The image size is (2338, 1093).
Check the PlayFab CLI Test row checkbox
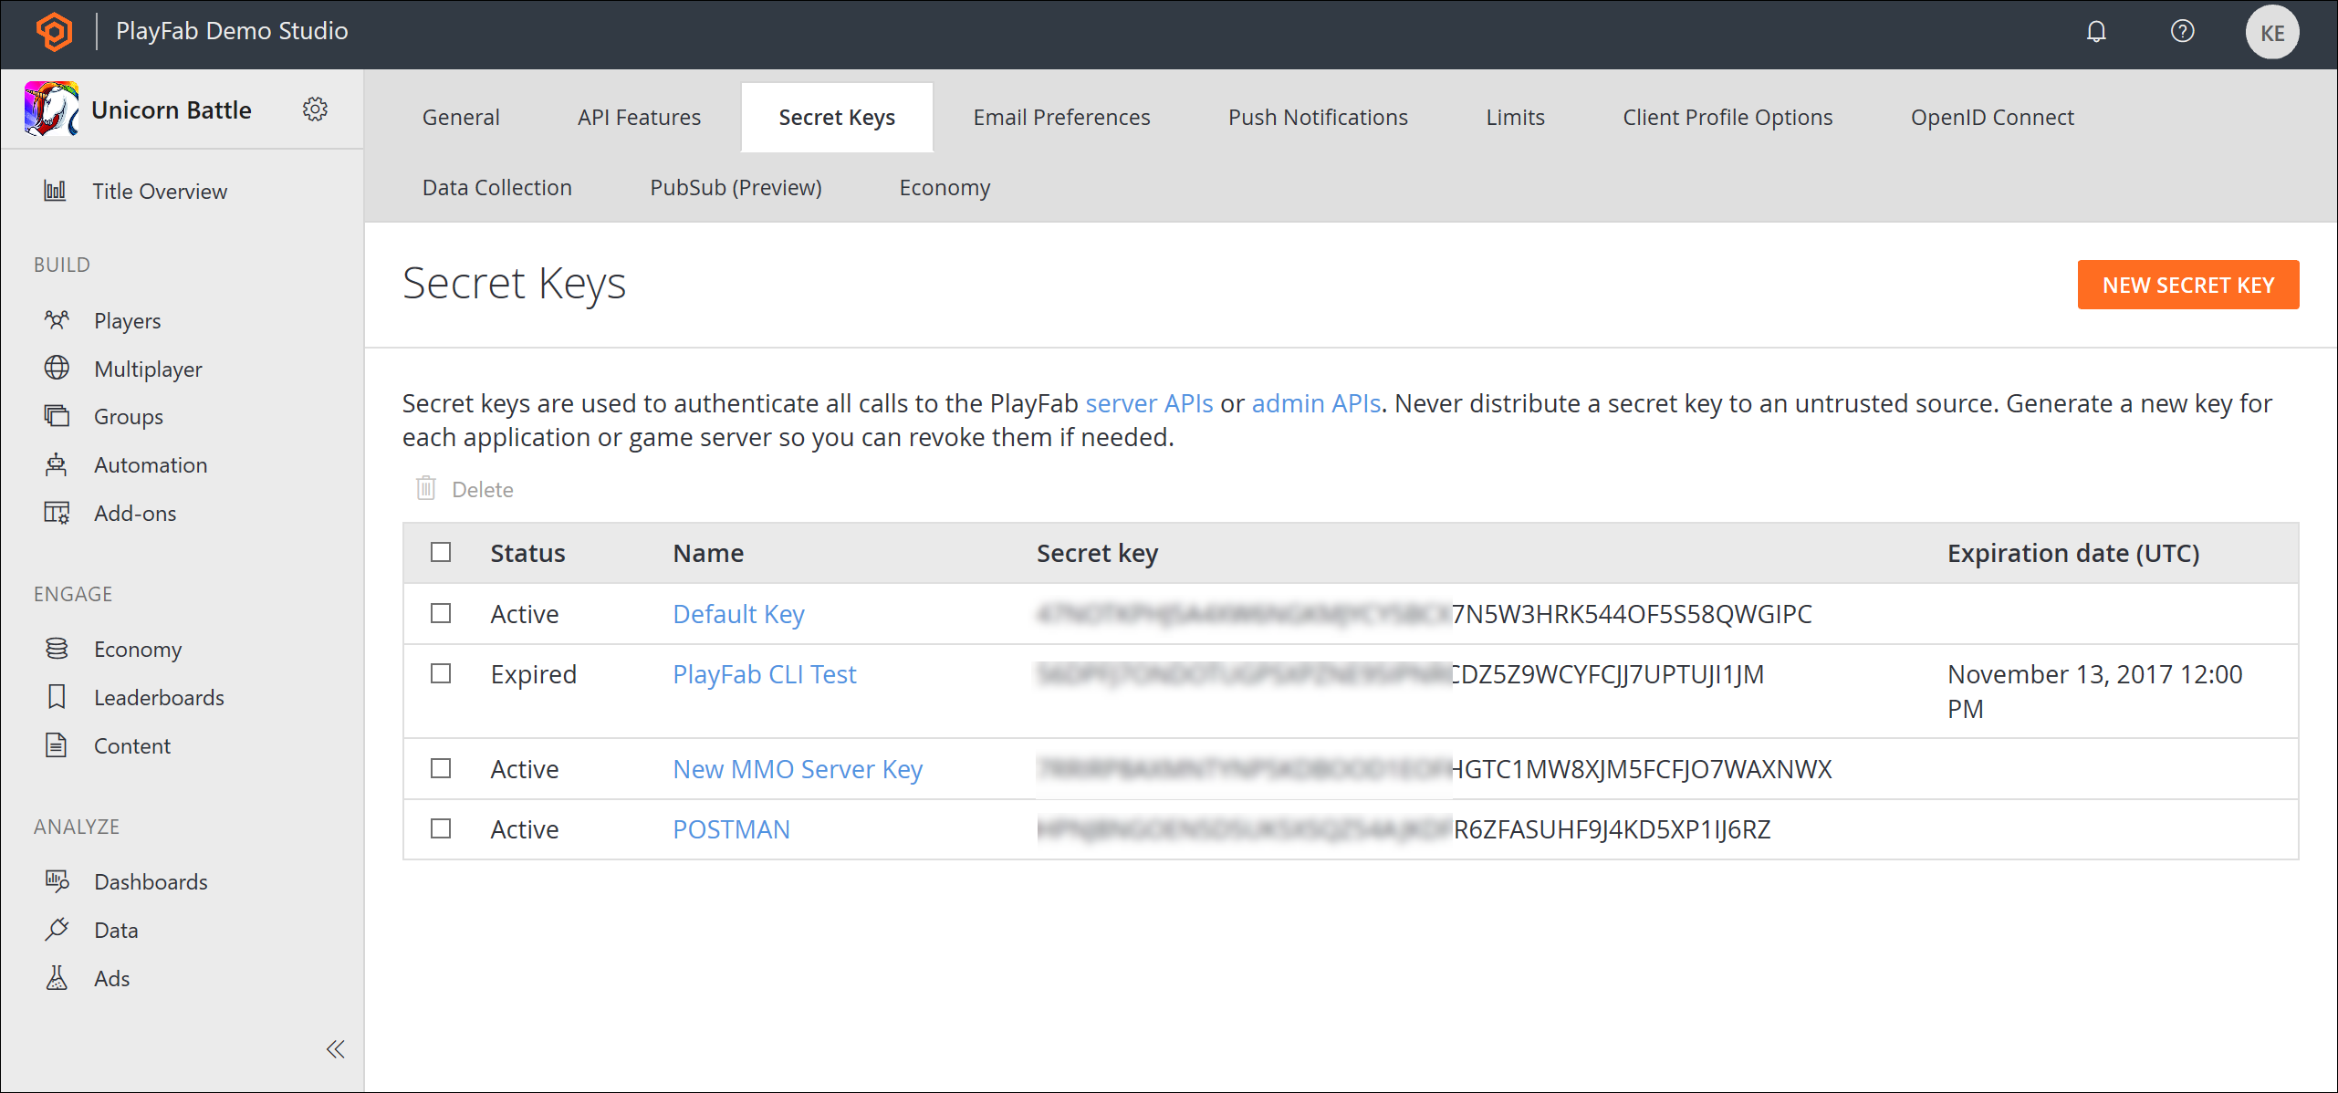[x=441, y=673]
